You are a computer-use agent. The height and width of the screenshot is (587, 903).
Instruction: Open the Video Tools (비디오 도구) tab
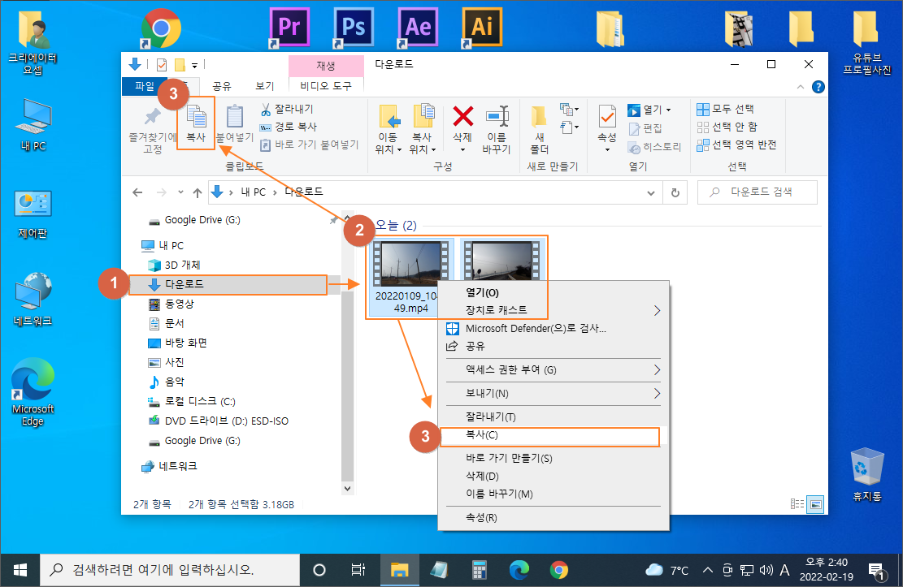pos(326,86)
